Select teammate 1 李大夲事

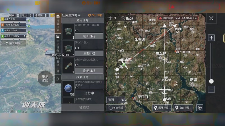pos(13,19)
